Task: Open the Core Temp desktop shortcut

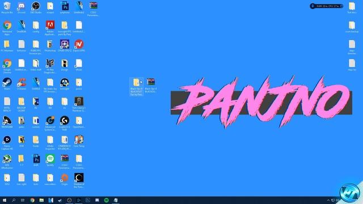Action: tap(79, 139)
